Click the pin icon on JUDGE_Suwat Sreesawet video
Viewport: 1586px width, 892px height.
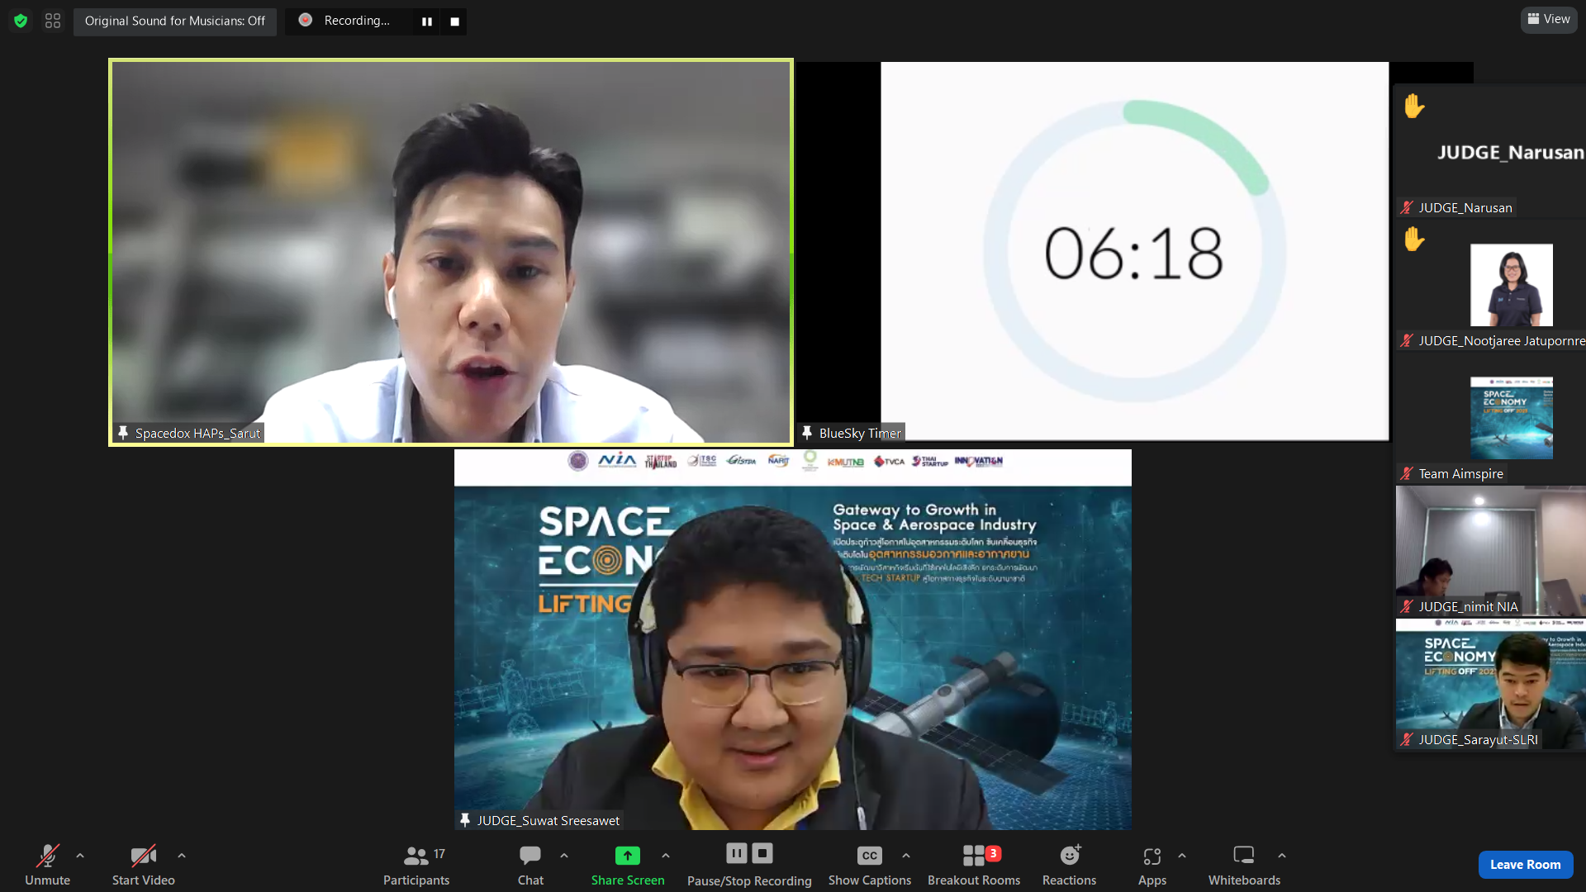pos(465,820)
